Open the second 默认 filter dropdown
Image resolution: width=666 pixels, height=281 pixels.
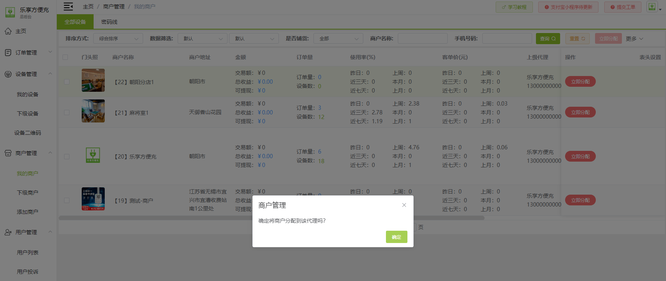[254, 38]
